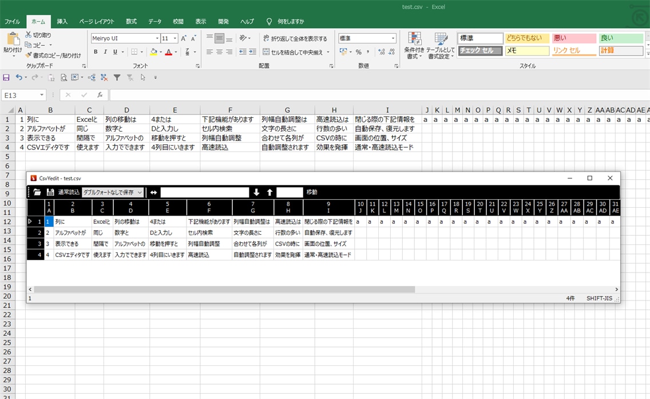Apply percent style in number group
Viewport: 650px width, 399px height.
tap(358, 52)
